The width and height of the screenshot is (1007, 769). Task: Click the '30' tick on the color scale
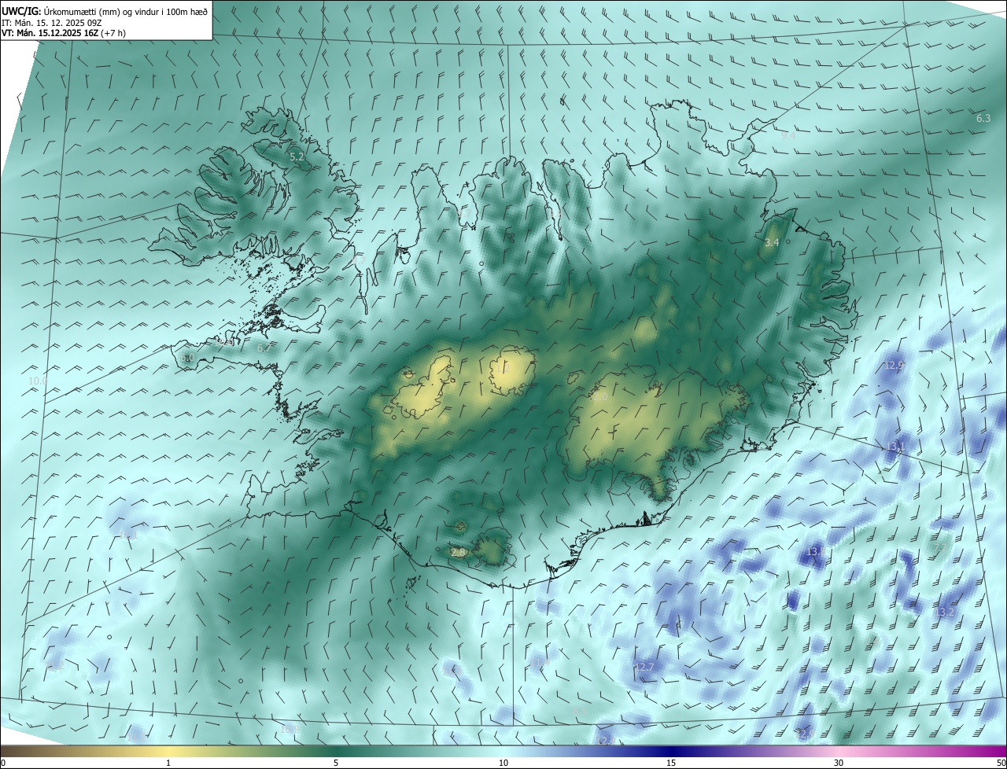pyautogui.click(x=839, y=763)
